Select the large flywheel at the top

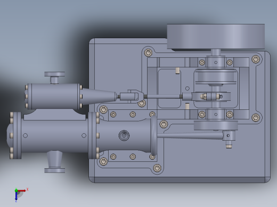tap(216, 37)
